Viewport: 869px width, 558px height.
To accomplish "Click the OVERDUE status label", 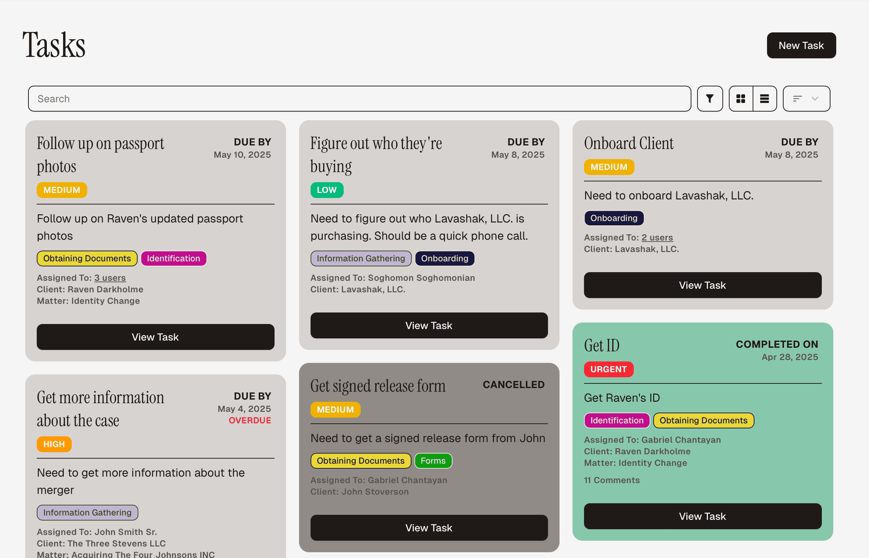I will (250, 420).
